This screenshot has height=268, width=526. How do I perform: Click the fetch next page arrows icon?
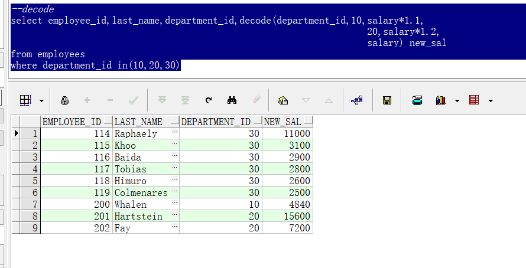162,100
